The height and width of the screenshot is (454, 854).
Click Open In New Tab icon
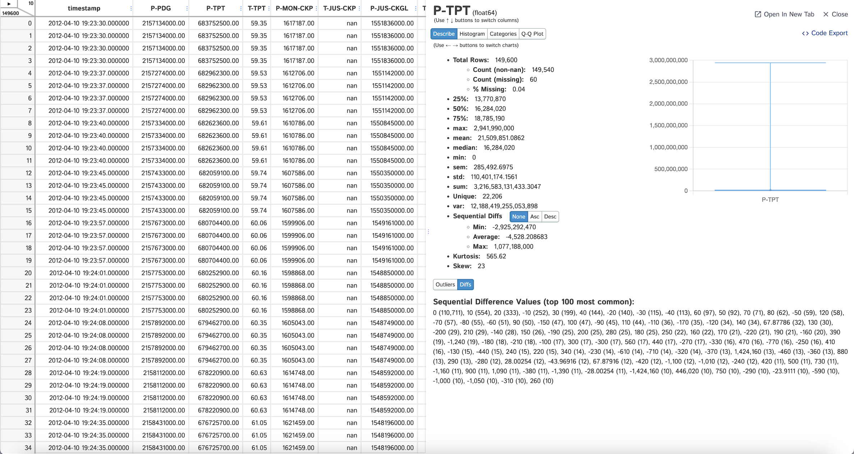point(758,14)
